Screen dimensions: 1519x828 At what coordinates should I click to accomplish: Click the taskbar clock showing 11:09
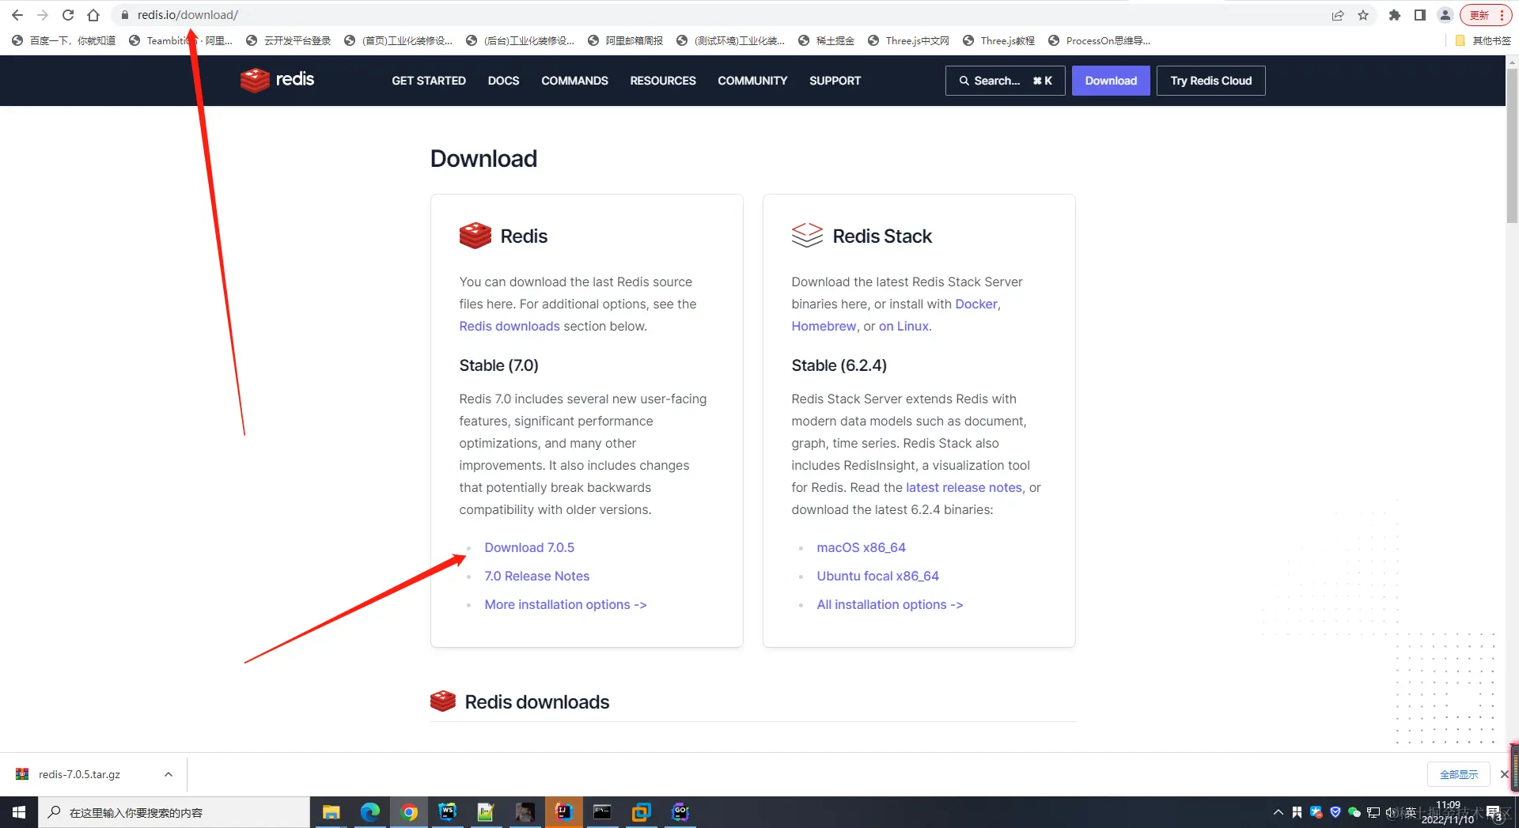tap(1448, 812)
